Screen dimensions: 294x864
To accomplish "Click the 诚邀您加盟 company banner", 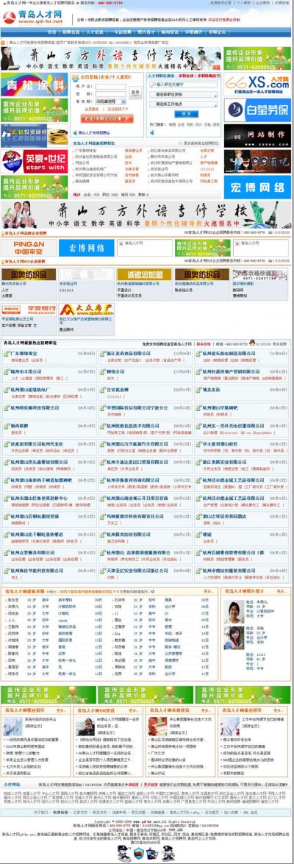I will [x=144, y=274].
